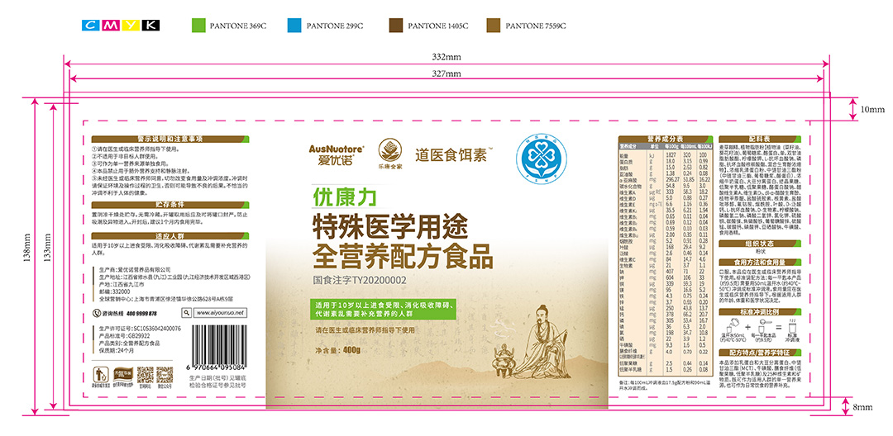Click the green banner 适用于10岁以上 text
Screen dimensions: 893x436
(x=385, y=310)
